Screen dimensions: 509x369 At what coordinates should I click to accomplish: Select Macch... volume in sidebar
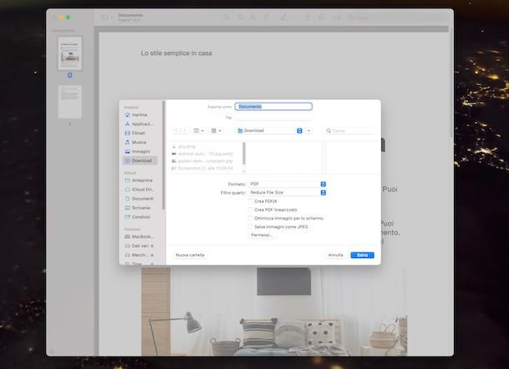coord(139,255)
